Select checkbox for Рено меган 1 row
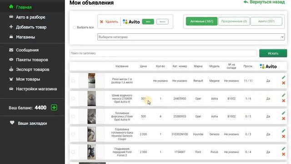 click(73, 81)
